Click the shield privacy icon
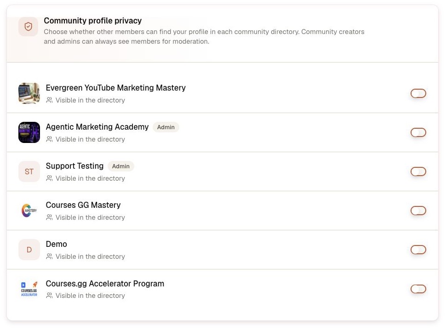446x331 pixels. [28, 27]
